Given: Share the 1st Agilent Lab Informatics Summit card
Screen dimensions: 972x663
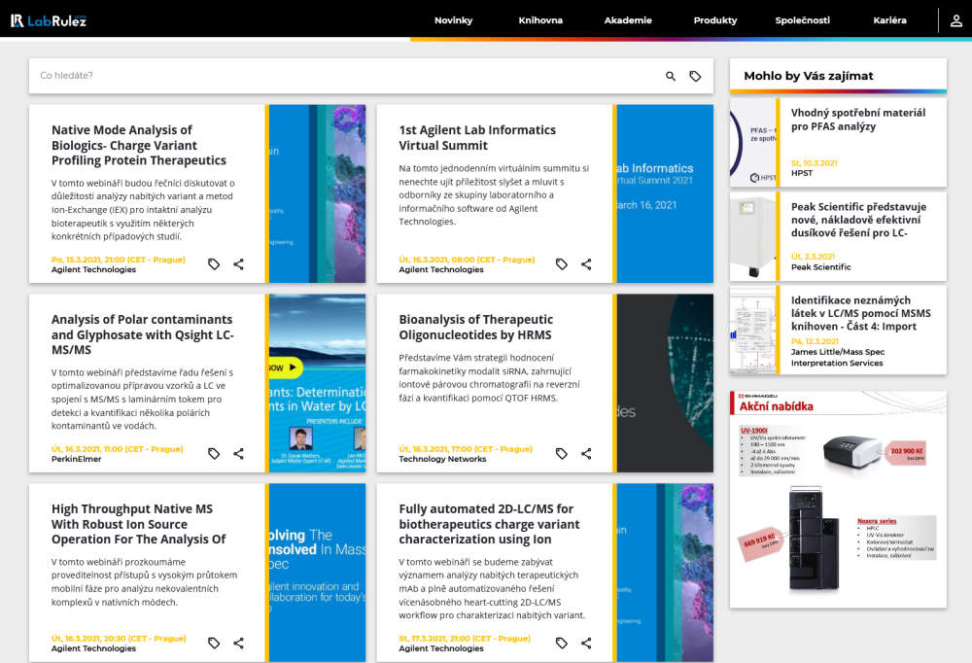Looking at the screenshot, I should pos(586,264).
